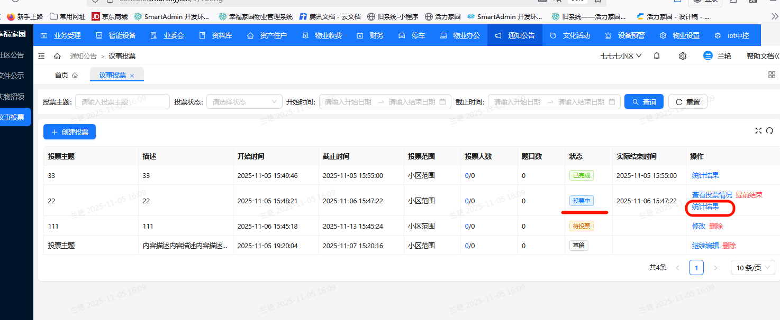
Task: Refresh the voting list with the refresh icon
Action: coord(770,130)
